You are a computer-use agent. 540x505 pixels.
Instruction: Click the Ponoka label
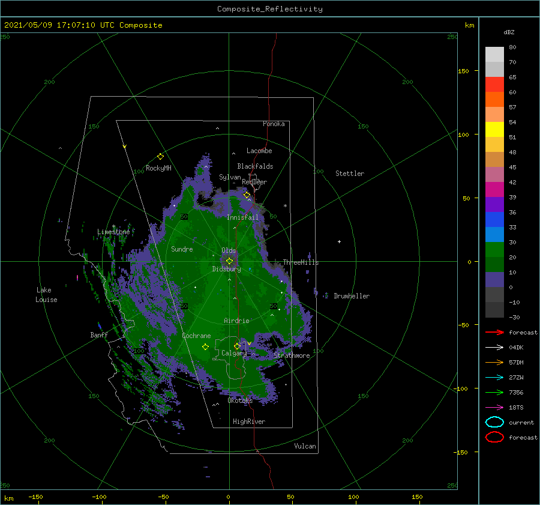[274, 124]
